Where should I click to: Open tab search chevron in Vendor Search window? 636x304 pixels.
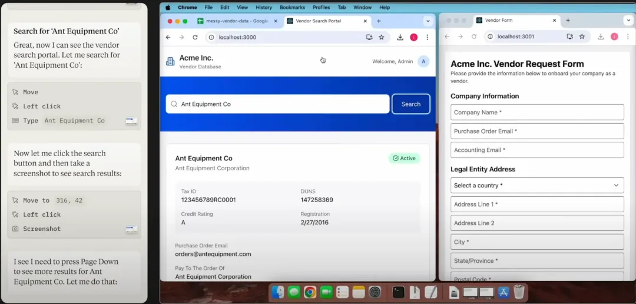[428, 21]
